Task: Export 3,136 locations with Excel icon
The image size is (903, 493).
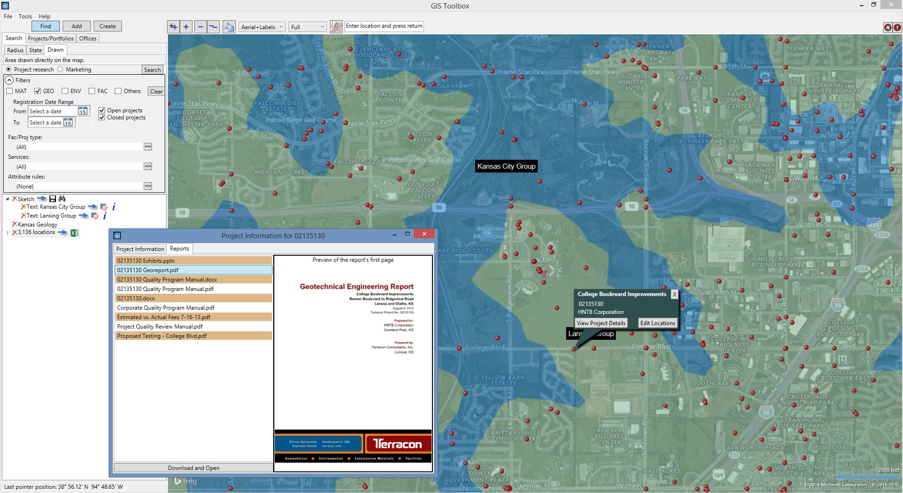Action: coord(74,233)
